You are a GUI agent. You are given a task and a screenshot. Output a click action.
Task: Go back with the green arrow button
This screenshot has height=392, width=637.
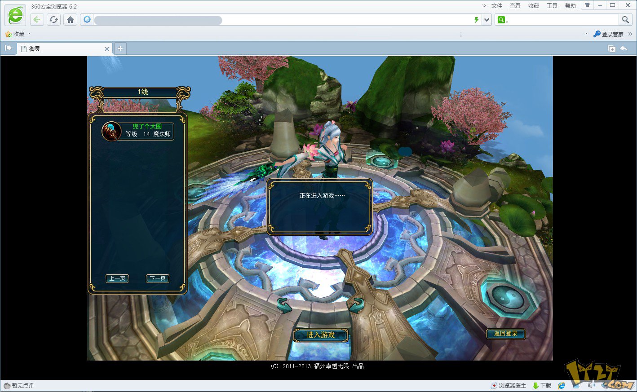[x=37, y=20]
